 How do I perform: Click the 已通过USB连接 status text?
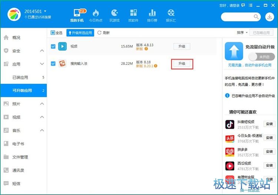[39, 17]
